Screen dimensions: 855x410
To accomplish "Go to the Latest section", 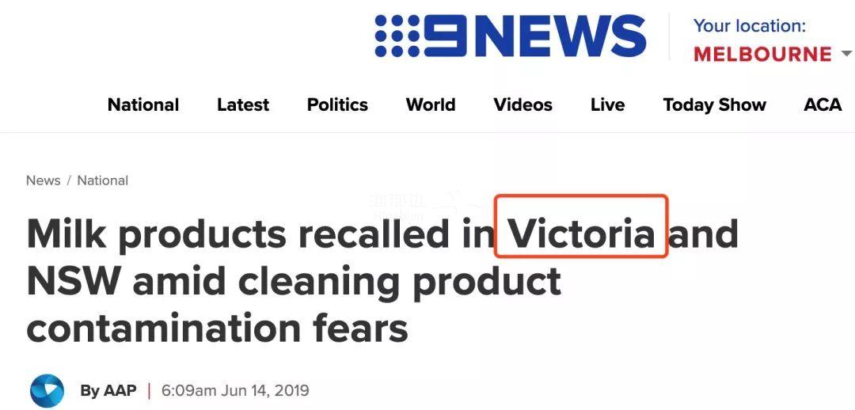I will point(243,104).
